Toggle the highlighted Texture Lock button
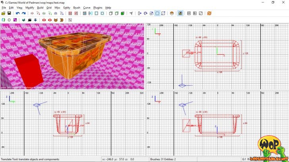Viewport: 289px width, 162px height. (x=180, y=13)
